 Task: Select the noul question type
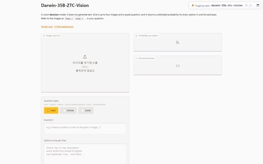[51, 111]
